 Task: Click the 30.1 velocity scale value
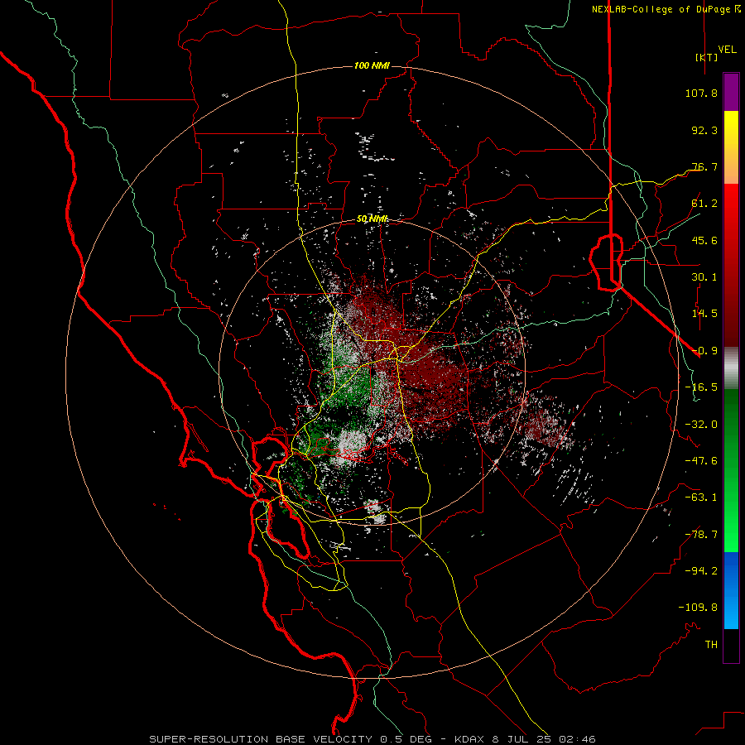click(x=704, y=277)
